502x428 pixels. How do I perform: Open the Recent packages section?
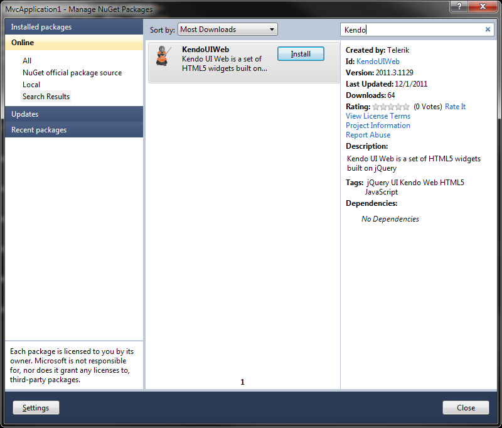[x=74, y=130]
